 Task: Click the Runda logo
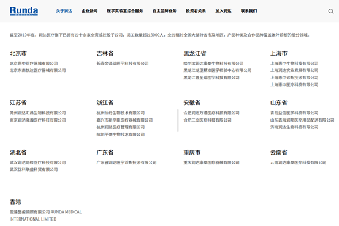[24, 11]
